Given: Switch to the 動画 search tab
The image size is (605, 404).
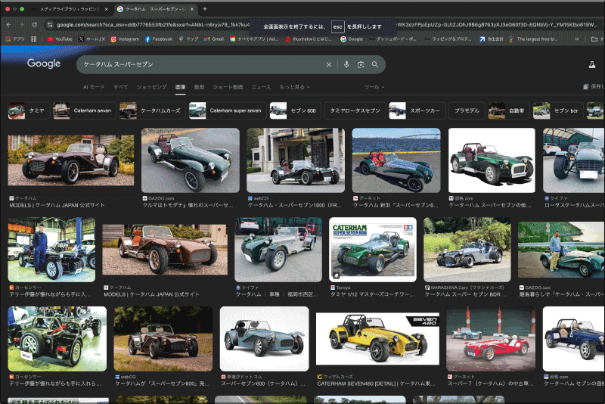Looking at the screenshot, I should pos(199,87).
